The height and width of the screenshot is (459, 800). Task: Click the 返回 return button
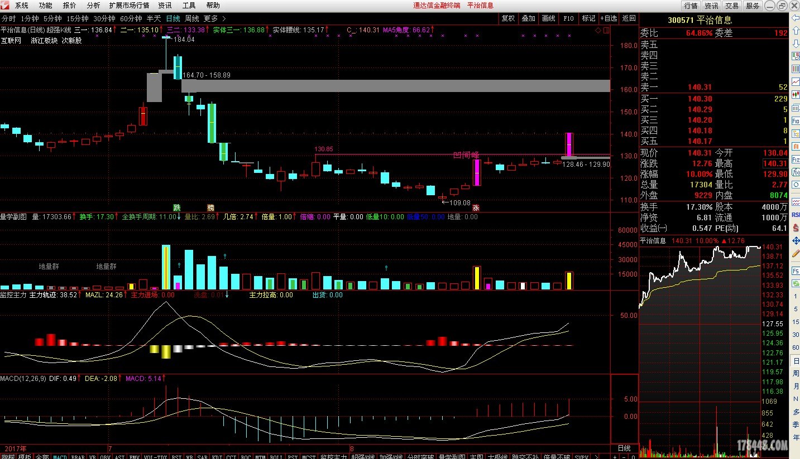629,18
